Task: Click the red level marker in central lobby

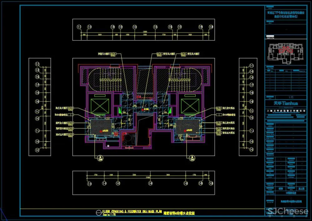Action: point(143,109)
